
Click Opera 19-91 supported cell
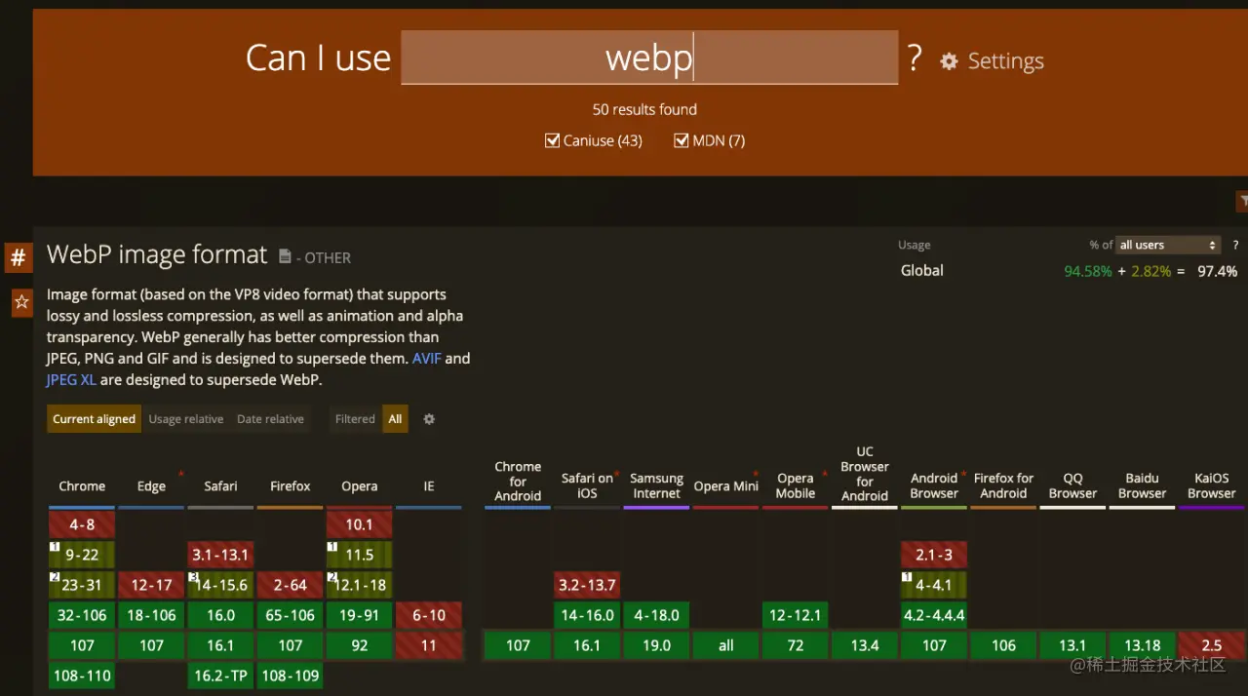359,615
